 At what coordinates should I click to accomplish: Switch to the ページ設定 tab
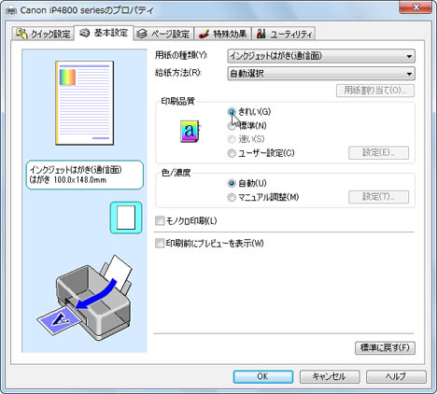(163, 34)
